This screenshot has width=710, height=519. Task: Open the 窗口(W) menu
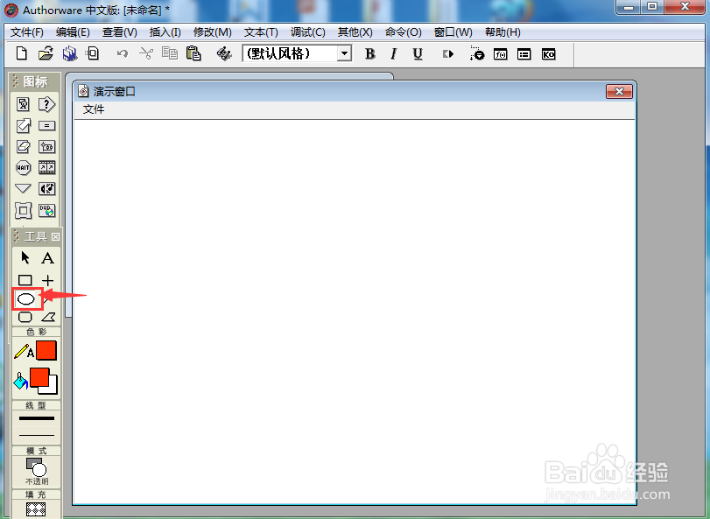(453, 32)
